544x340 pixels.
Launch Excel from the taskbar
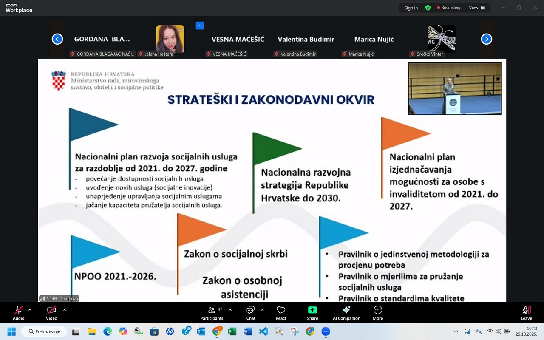(232, 331)
